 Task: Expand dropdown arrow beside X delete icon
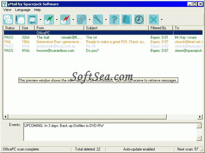(x=162, y=19)
